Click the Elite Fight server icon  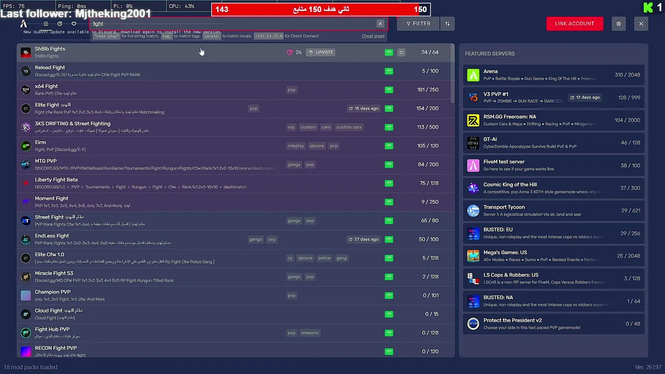click(25, 109)
